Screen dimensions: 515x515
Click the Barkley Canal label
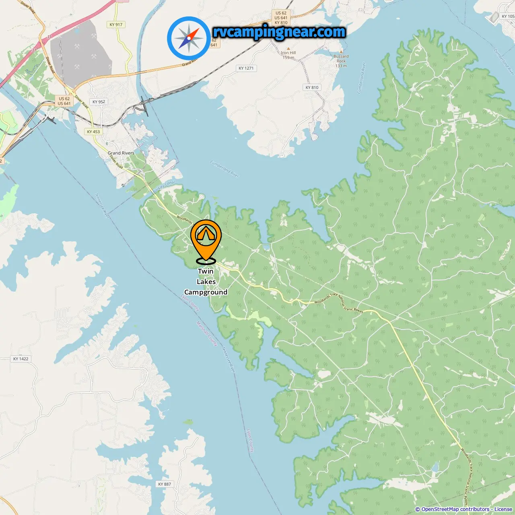pos(164,187)
